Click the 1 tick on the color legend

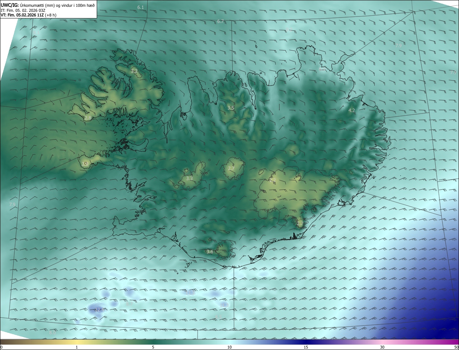click(77, 347)
